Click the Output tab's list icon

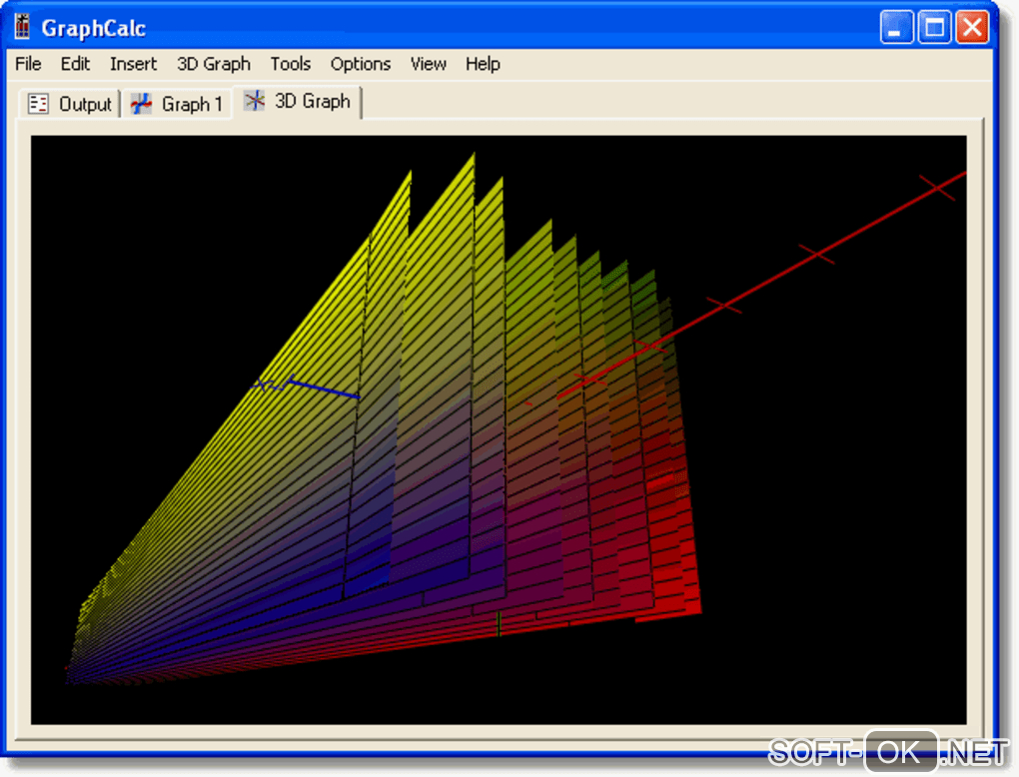point(39,104)
